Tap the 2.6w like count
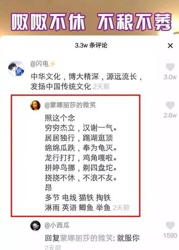 click(170, 115)
